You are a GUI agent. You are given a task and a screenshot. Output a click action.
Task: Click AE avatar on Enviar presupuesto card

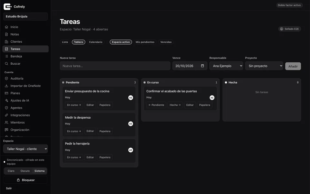(130, 98)
